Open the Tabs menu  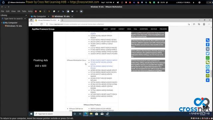coord(24,11)
